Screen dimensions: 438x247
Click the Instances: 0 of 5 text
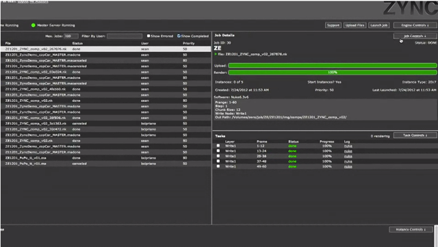pos(229,82)
